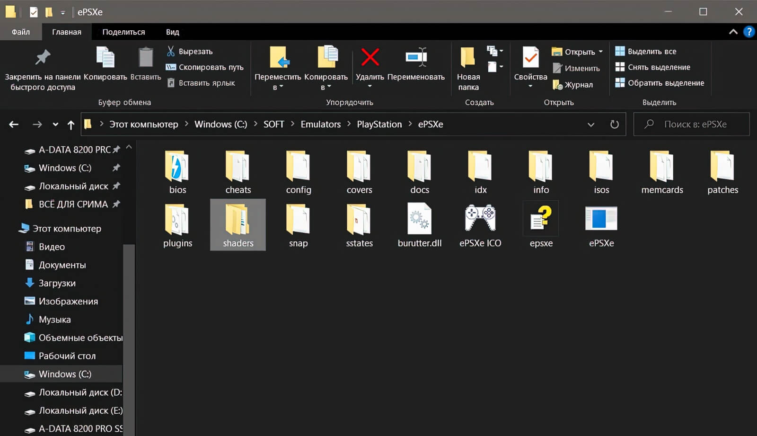
Task: Select the shaders folder
Action: click(x=238, y=225)
